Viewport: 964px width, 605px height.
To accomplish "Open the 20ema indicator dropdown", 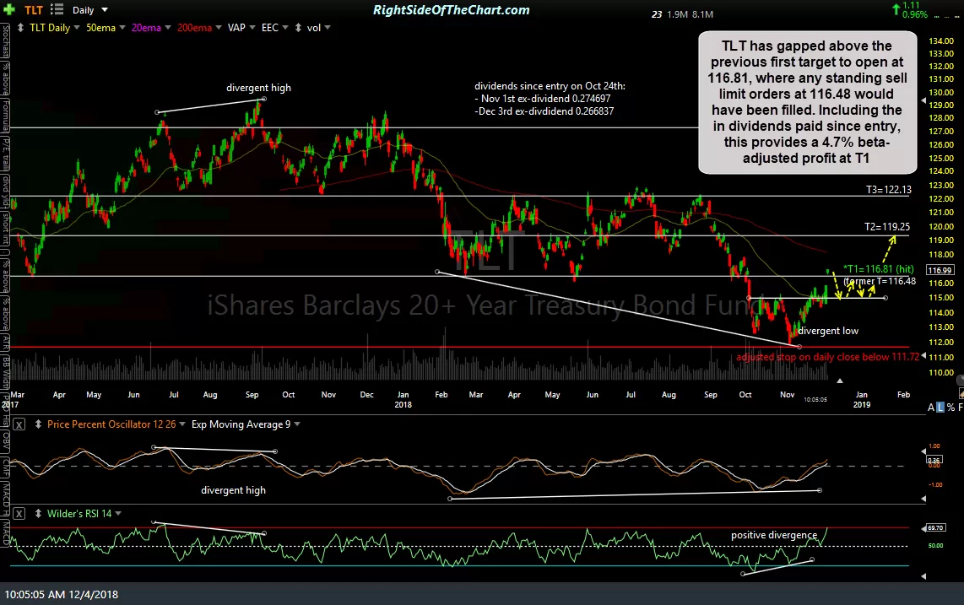I will tap(168, 28).
